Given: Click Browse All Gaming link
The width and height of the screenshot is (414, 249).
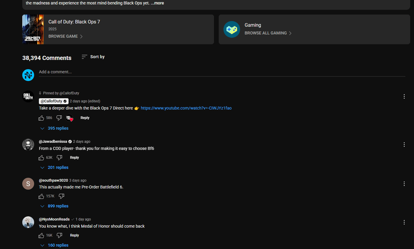Looking at the screenshot, I should pyautogui.click(x=268, y=33).
